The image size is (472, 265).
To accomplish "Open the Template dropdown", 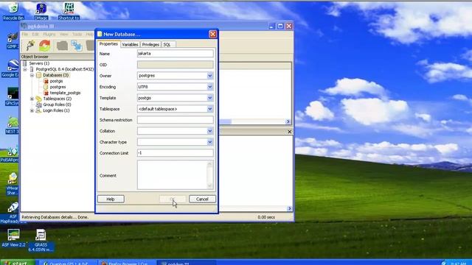I will pyautogui.click(x=209, y=98).
